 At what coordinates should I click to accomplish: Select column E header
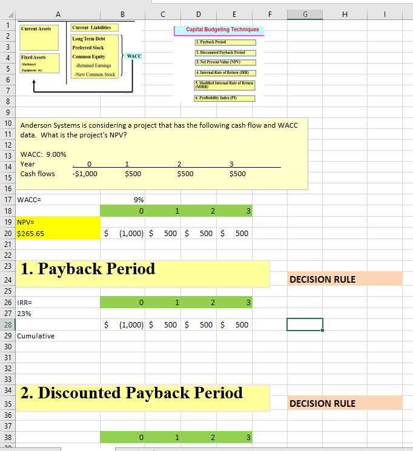[x=234, y=15]
